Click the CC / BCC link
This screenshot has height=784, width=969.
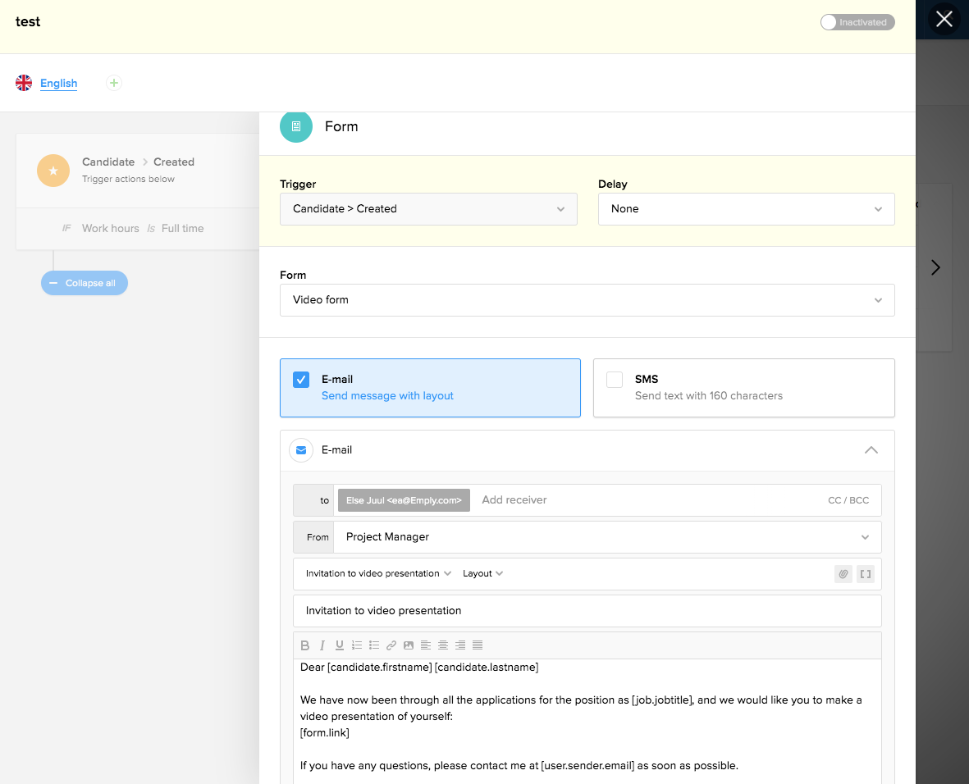[x=848, y=500]
